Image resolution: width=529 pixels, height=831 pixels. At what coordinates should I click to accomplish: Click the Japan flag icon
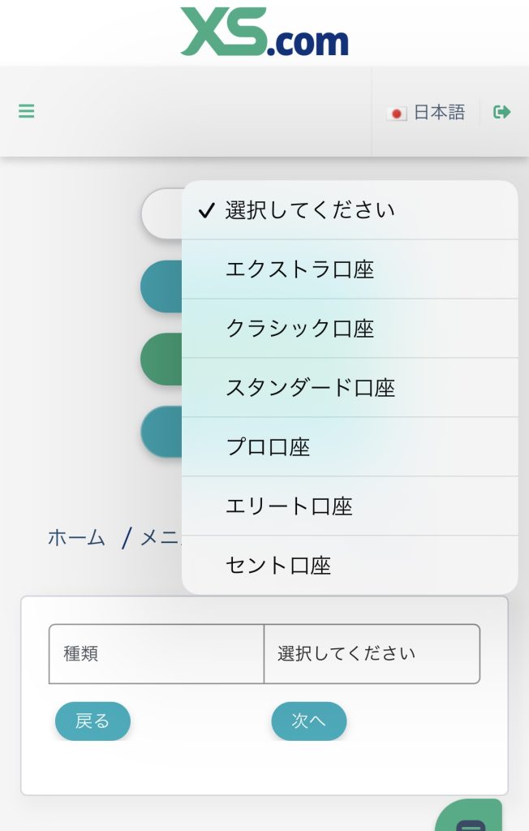pos(397,114)
